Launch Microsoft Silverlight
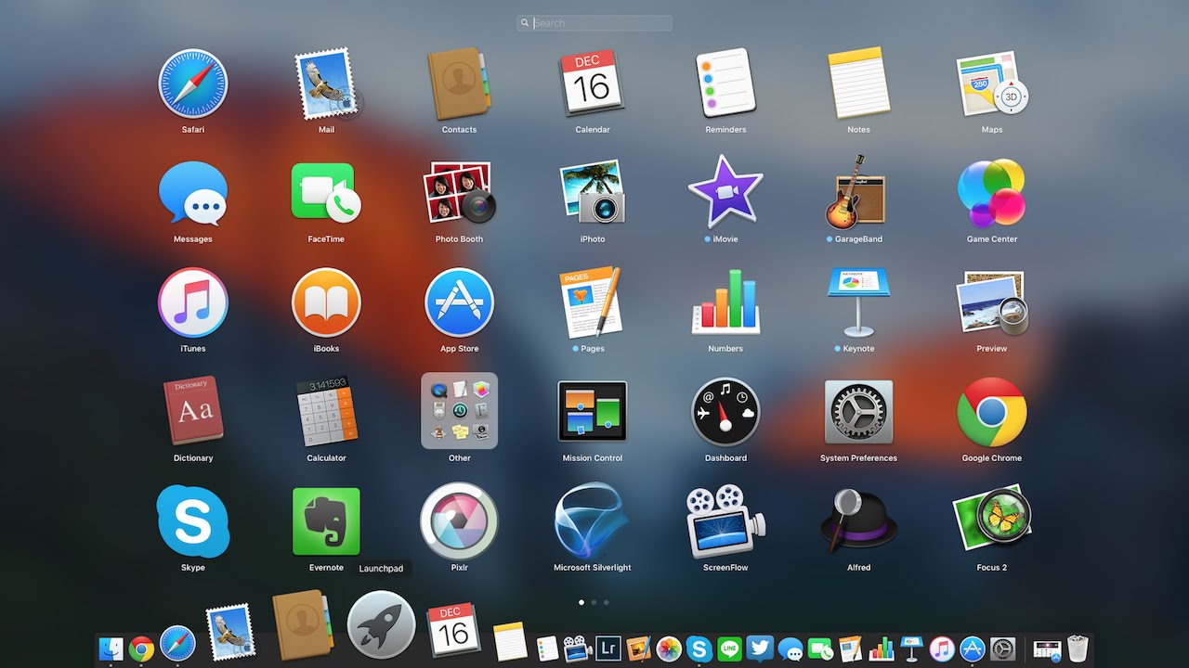Screen dimensions: 1189x668 [x=593, y=521]
